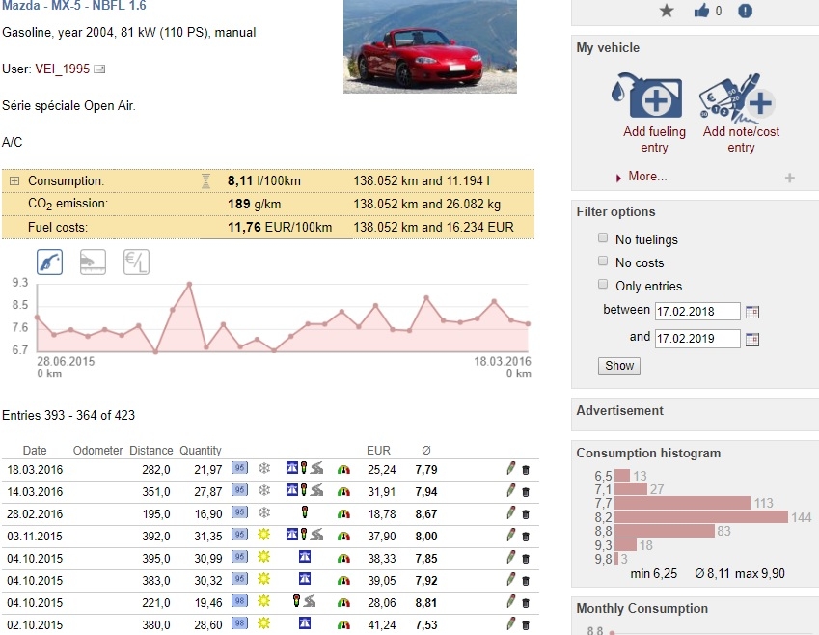Open the VEI_1995 user profile link
819x635 pixels.
63,69
